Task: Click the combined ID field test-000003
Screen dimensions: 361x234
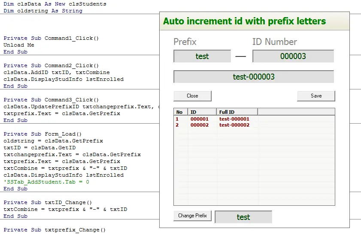Action: pos(254,77)
